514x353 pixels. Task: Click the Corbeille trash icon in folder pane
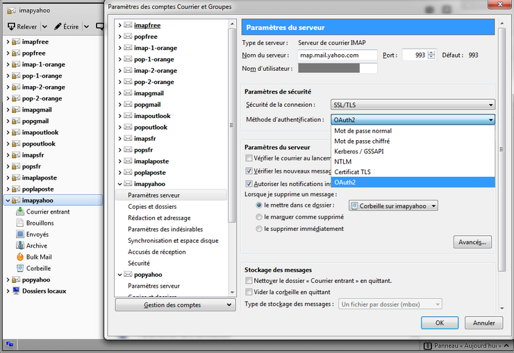tap(20, 268)
